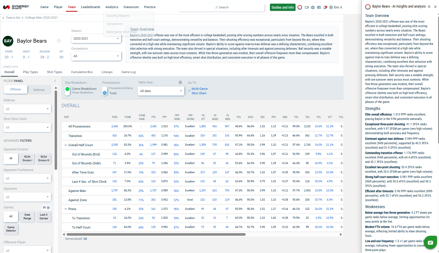439x253 pixels.
Task: Select the Offense filter toggle
Action: point(16,90)
